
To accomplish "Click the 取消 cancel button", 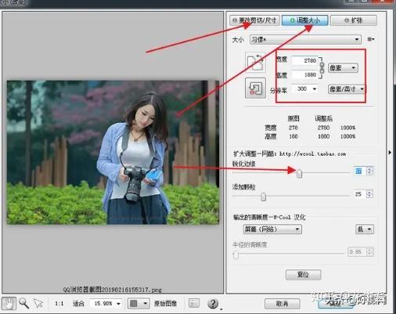I will (x=282, y=304).
